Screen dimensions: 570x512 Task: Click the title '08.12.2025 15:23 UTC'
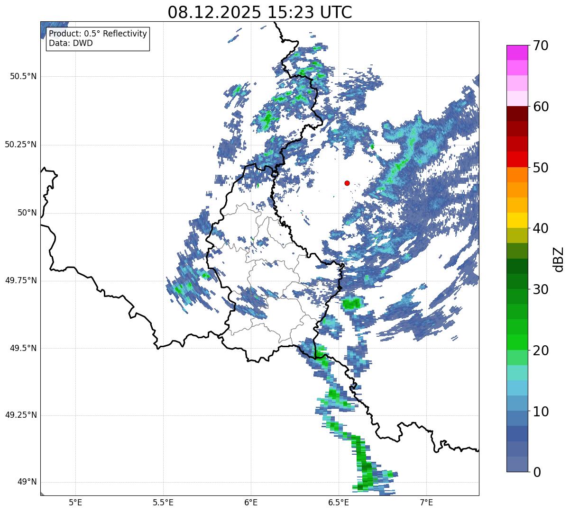260,12
